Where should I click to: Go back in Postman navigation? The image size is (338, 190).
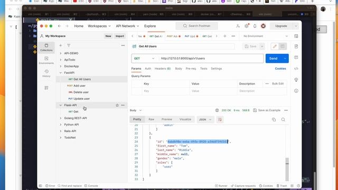59,26
